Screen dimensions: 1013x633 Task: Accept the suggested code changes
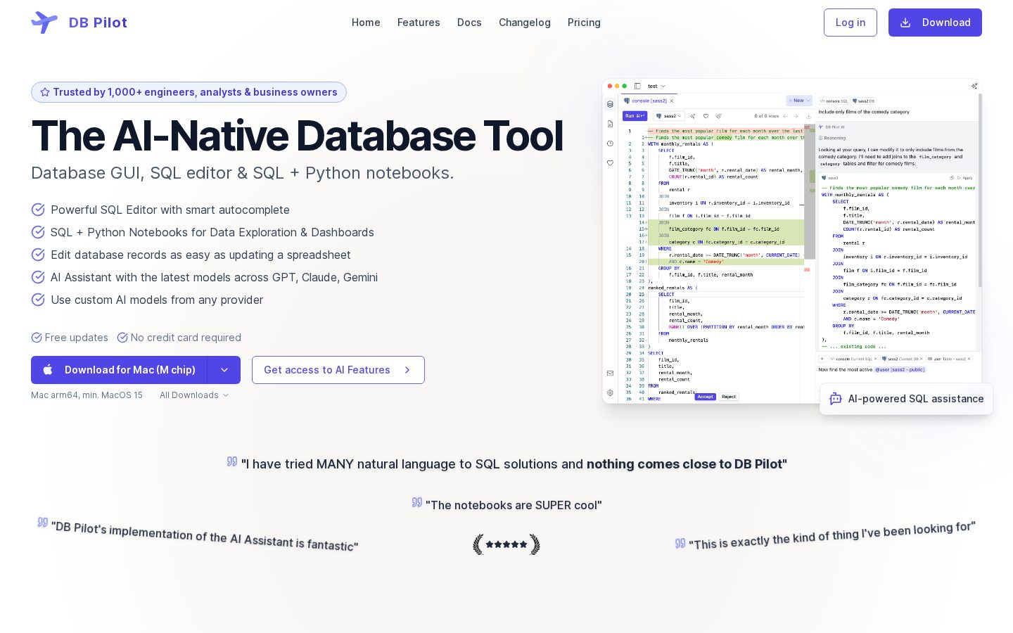[x=705, y=397]
